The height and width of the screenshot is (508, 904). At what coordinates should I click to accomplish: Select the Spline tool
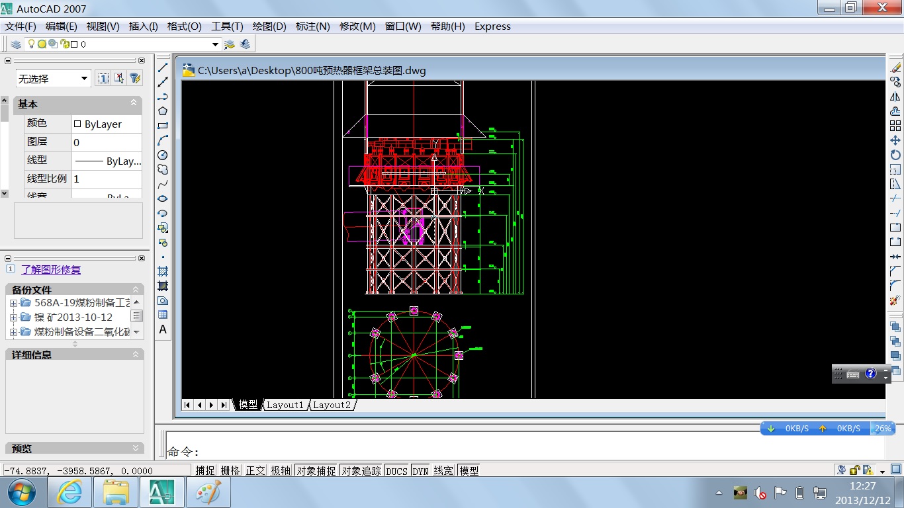coord(163,184)
